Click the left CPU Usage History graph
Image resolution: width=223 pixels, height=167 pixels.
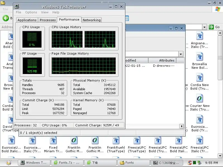pos(67,39)
